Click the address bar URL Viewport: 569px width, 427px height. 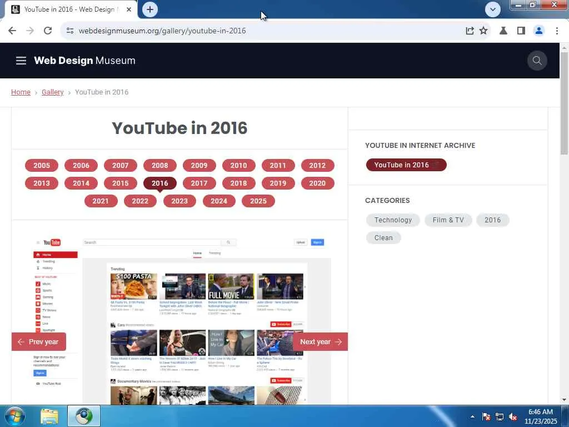pyautogui.click(x=162, y=31)
